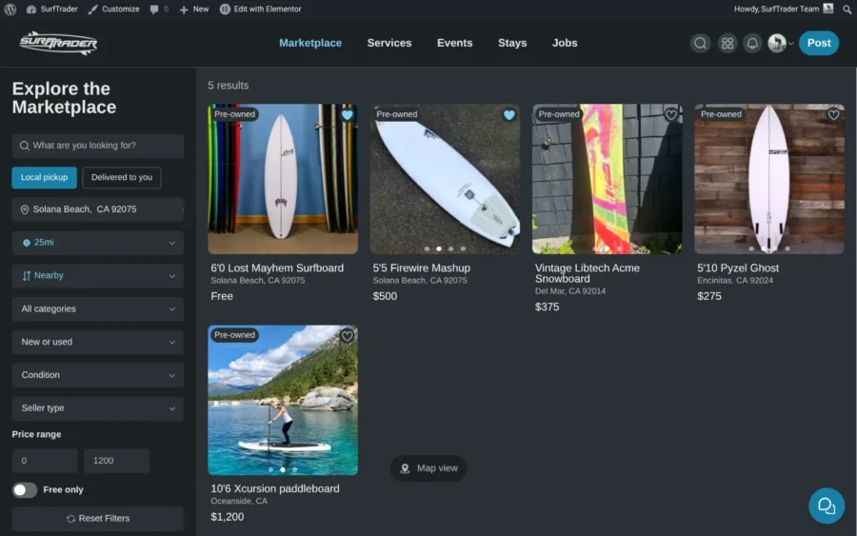
Task: Select the Local pickup option
Action: [x=44, y=178]
